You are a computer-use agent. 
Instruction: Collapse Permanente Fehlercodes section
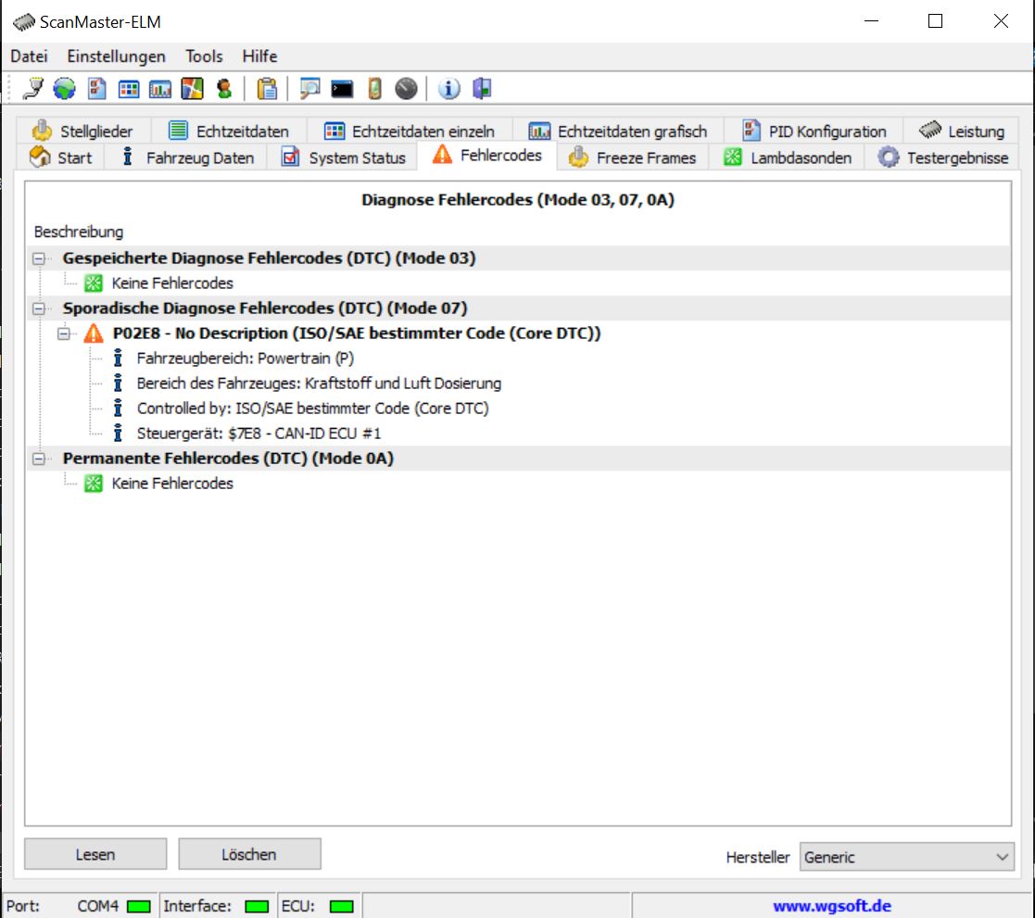[39, 459]
